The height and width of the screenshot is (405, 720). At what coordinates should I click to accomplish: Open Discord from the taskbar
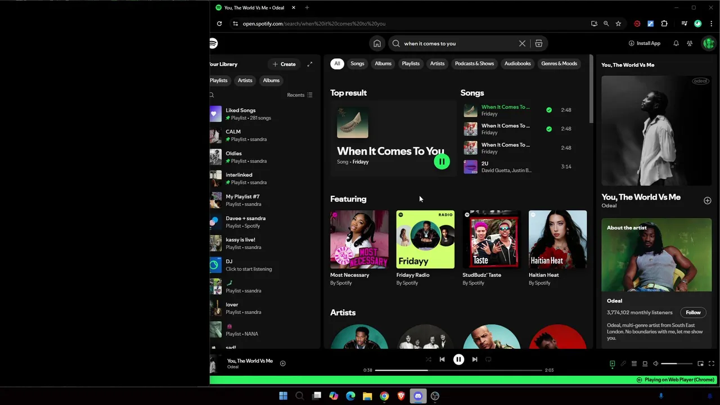point(418,396)
